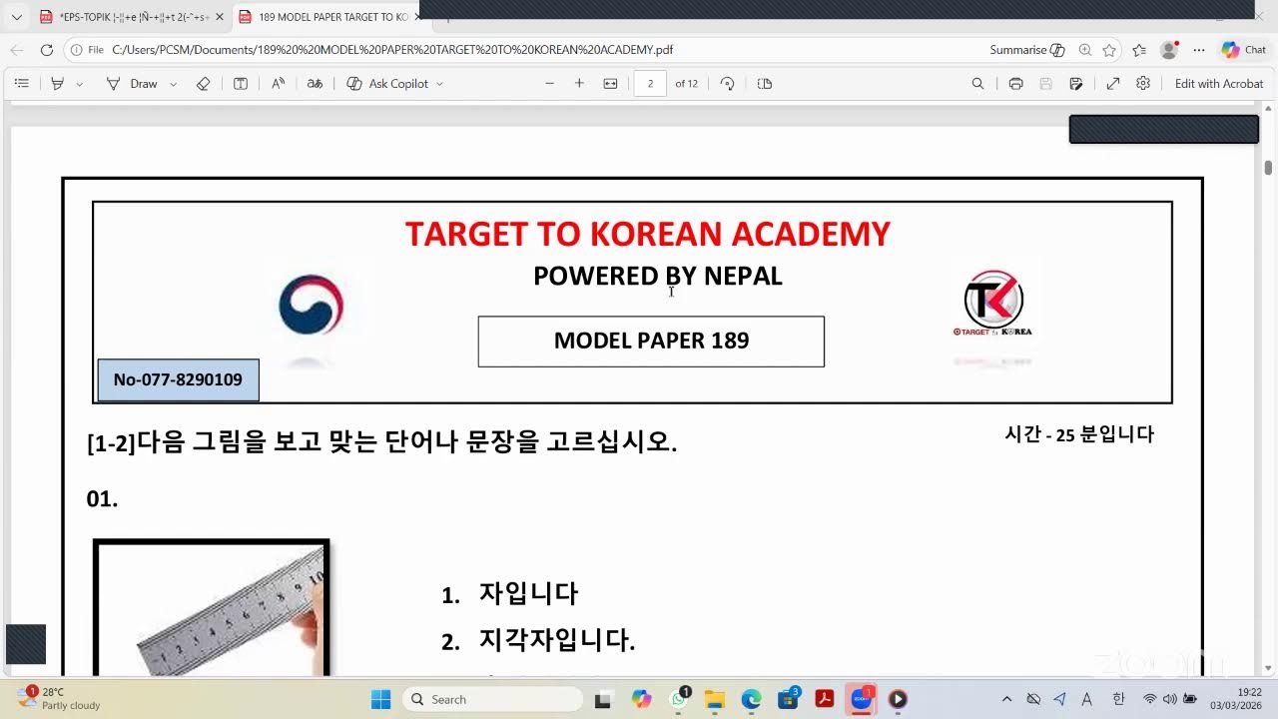Click Edit with Acrobat

[1219, 84]
